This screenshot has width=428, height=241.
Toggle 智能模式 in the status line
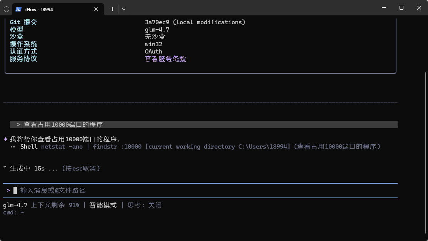coord(103,205)
